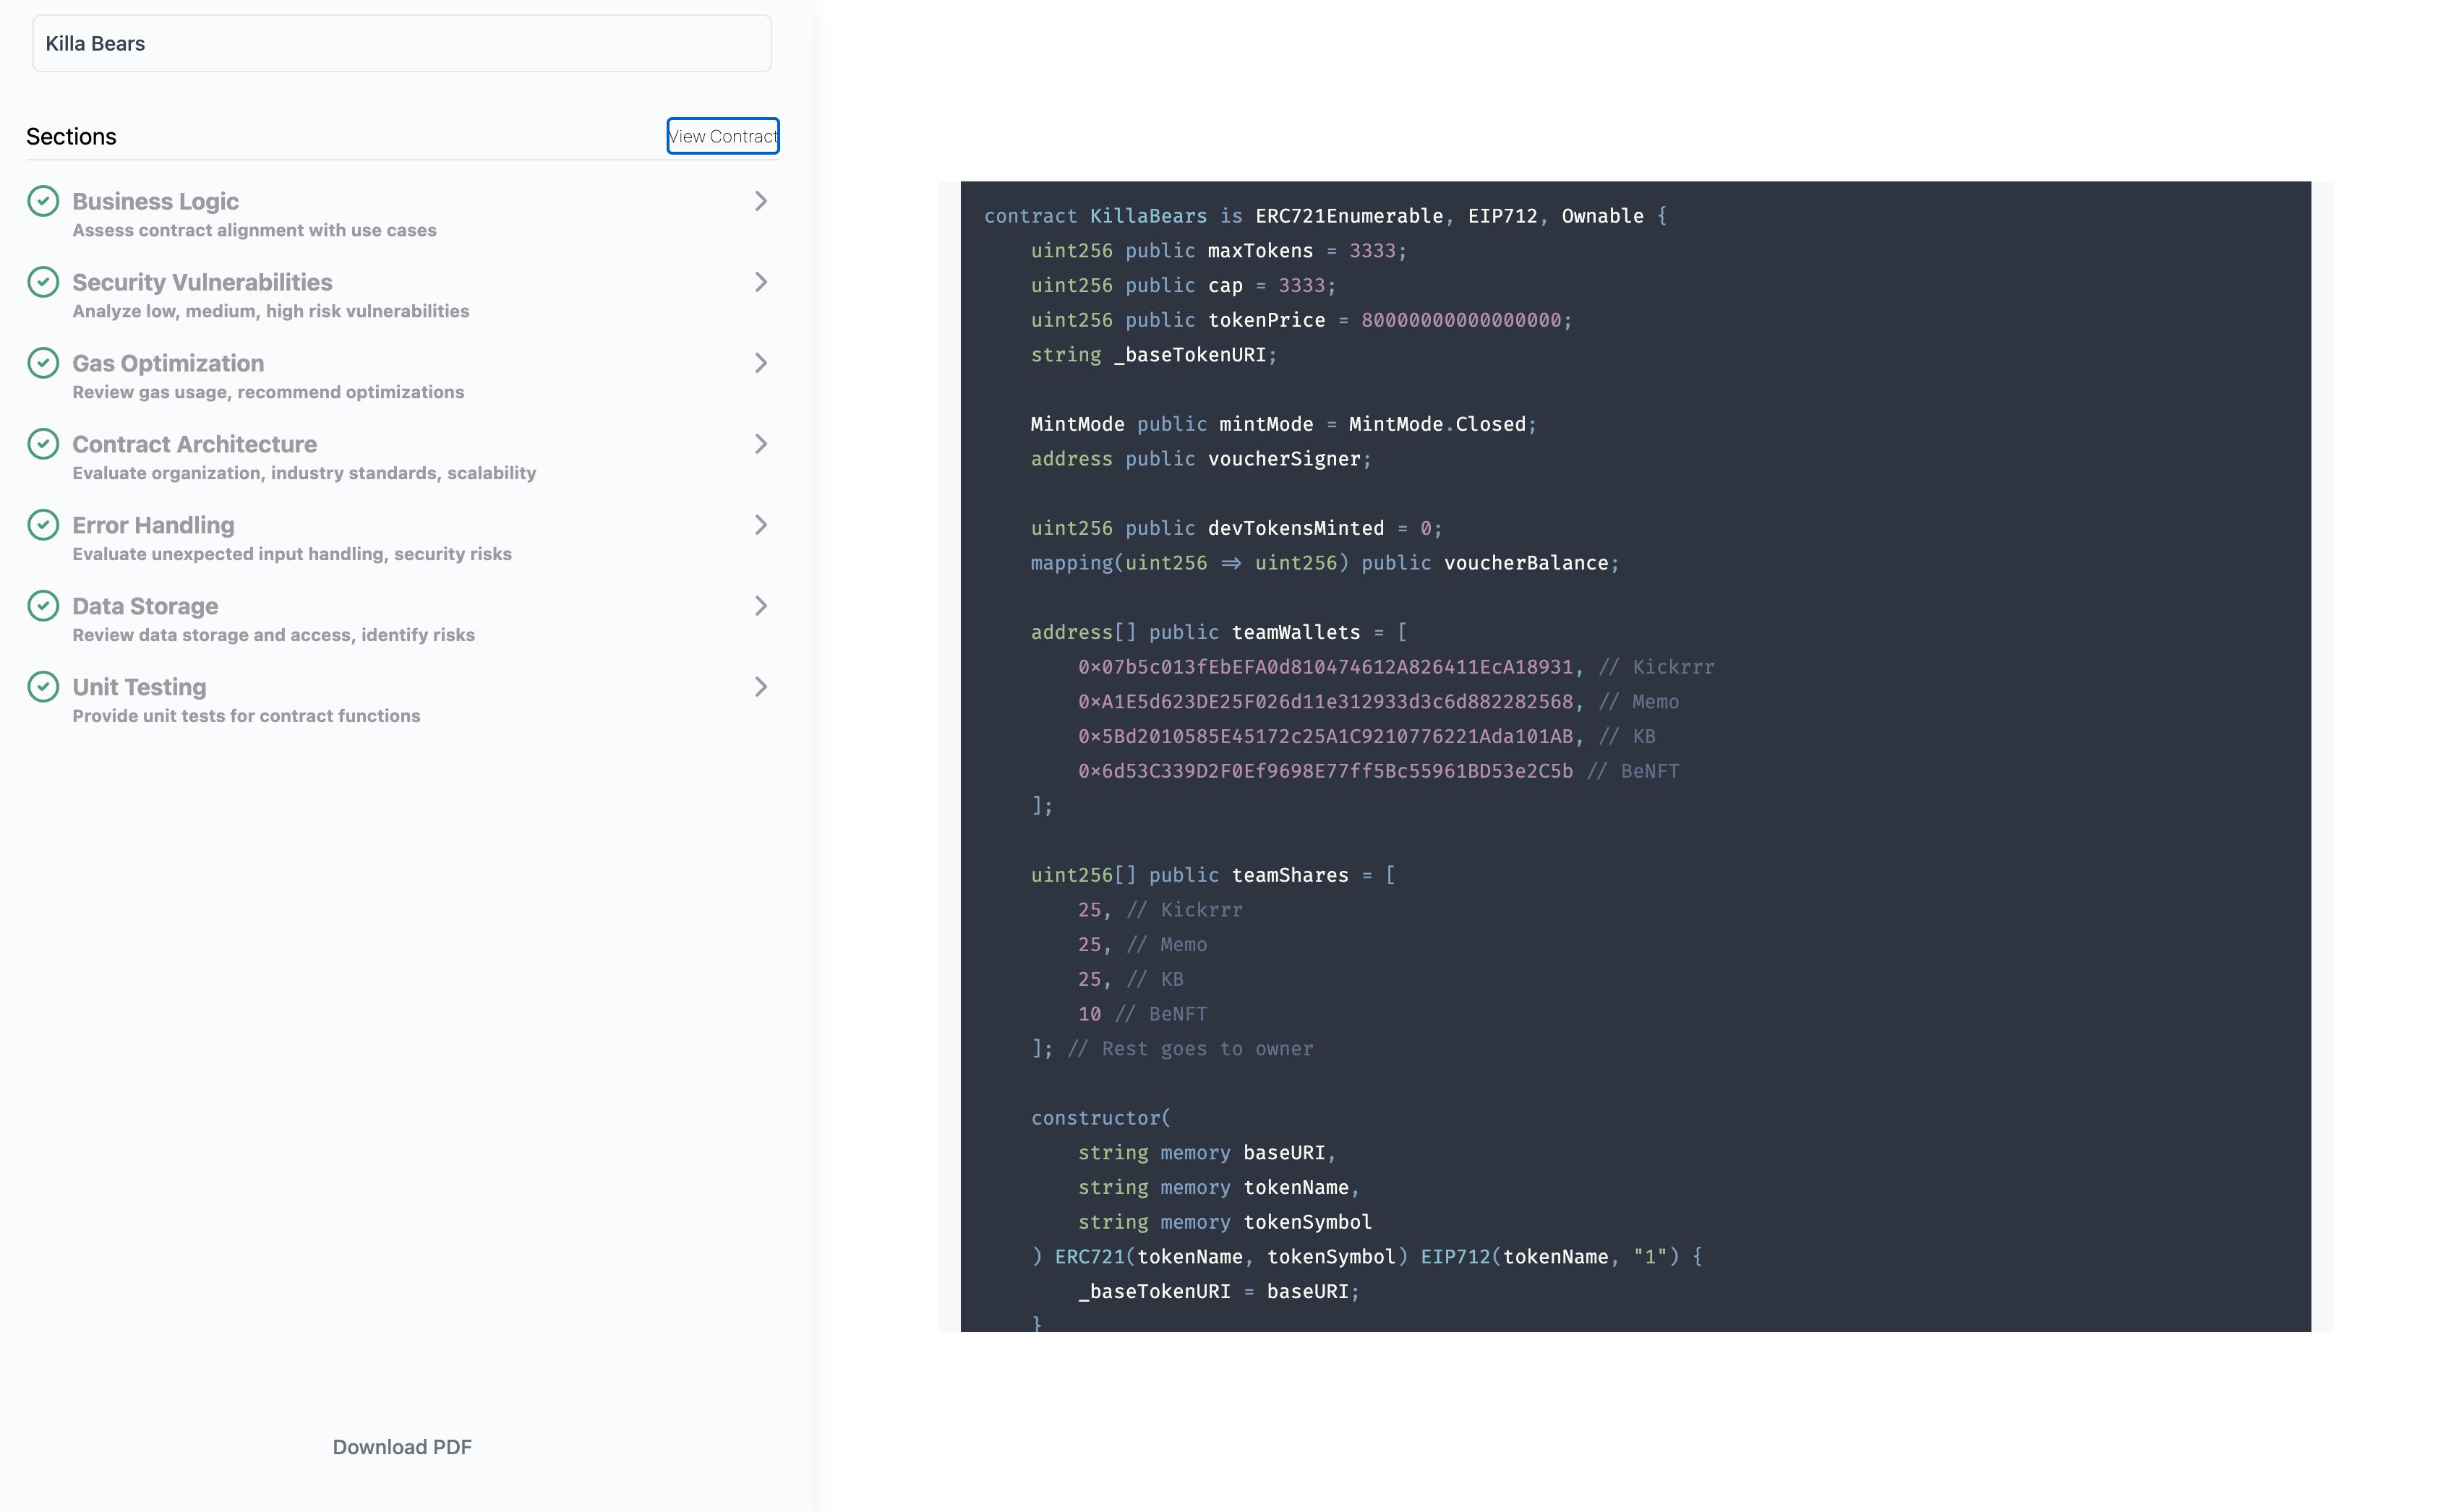Screen dimensions: 2451x1512
Task: Open the Security Vulnerabilities section title
Action: coord(202,282)
